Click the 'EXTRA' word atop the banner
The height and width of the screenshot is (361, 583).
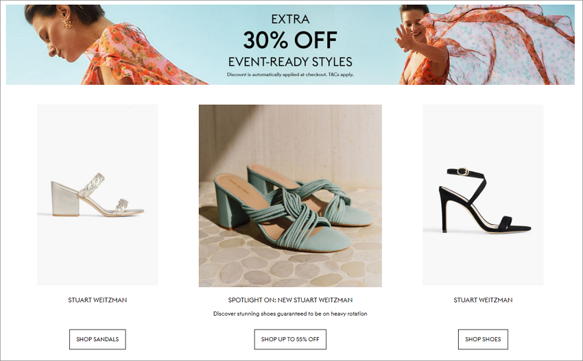(290, 19)
